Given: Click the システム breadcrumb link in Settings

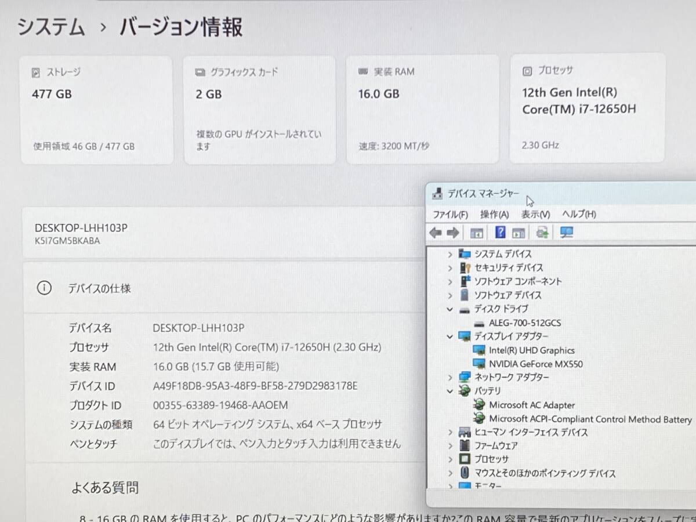Looking at the screenshot, I should point(51,27).
